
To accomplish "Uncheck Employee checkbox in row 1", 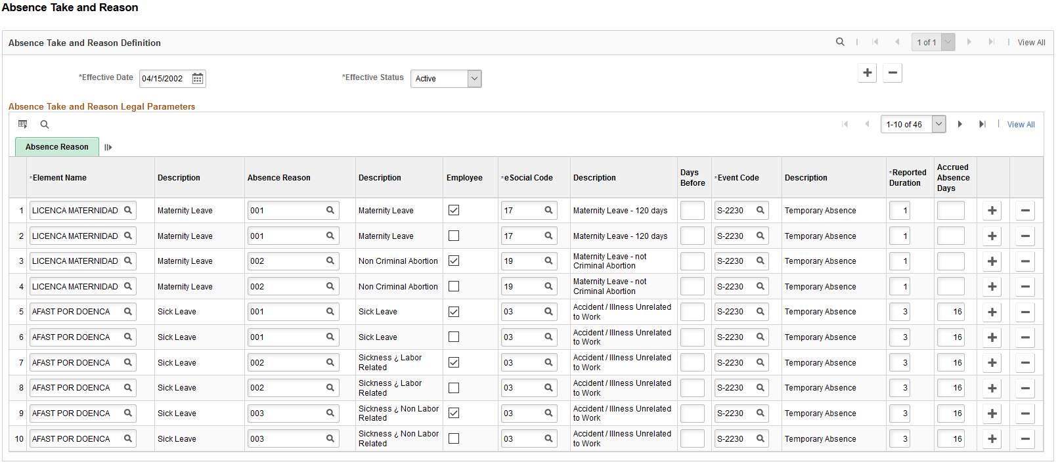I will point(454,210).
